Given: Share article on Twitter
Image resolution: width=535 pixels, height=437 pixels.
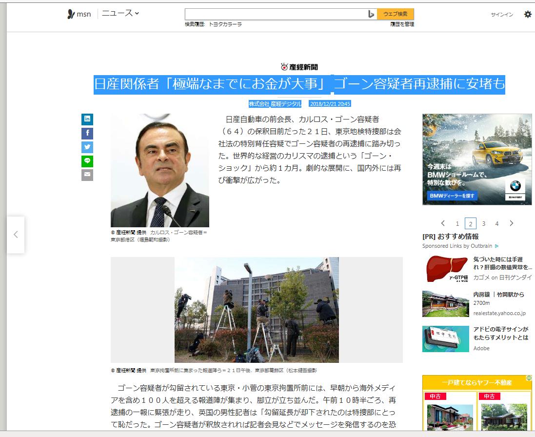Looking at the screenshot, I should pos(87,147).
